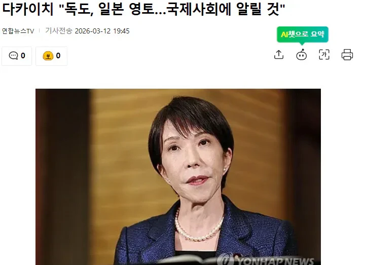Click the reaction count button showing 0
Viewport: 365px width, 265px height.
[x=51, y=56]
